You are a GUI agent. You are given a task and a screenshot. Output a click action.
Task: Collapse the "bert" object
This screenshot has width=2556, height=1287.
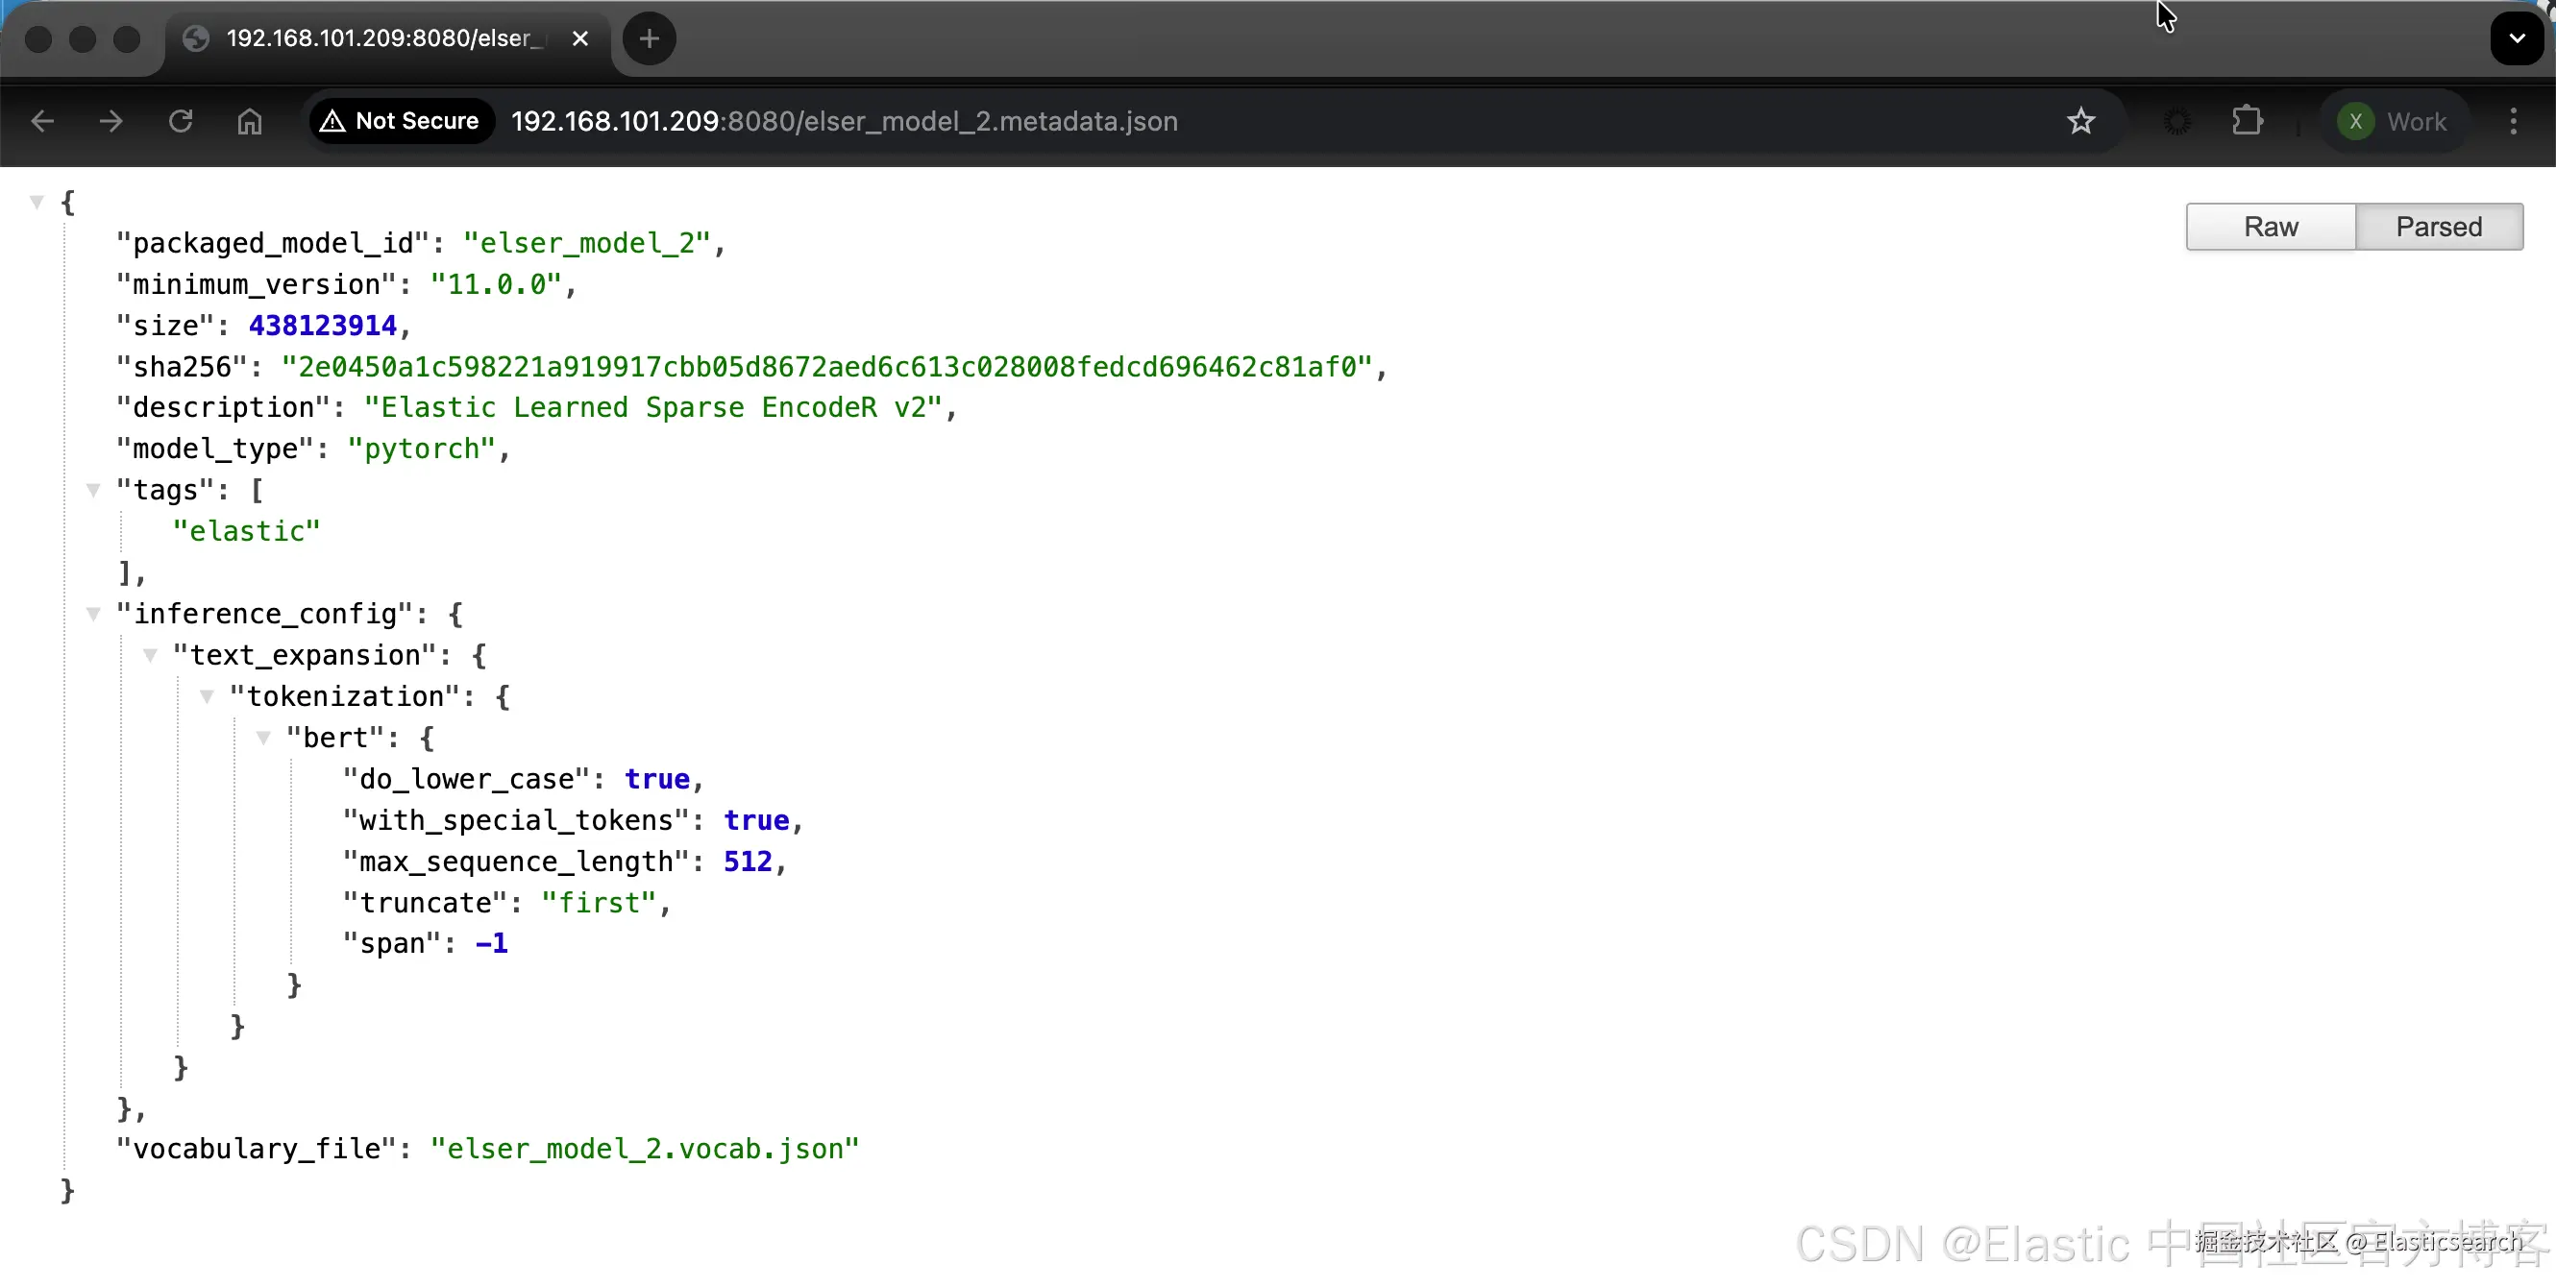click(263, 738)
